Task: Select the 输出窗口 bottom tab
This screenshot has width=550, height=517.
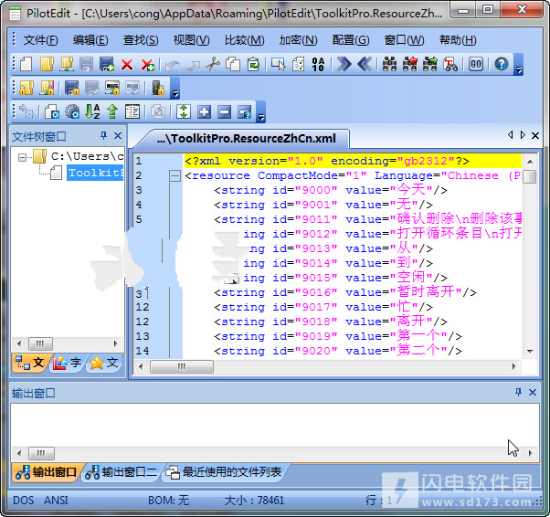Action: (x=47, y=472)
